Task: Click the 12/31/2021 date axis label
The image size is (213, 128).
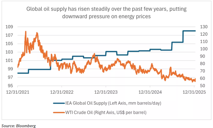Action: pos(18,92)
